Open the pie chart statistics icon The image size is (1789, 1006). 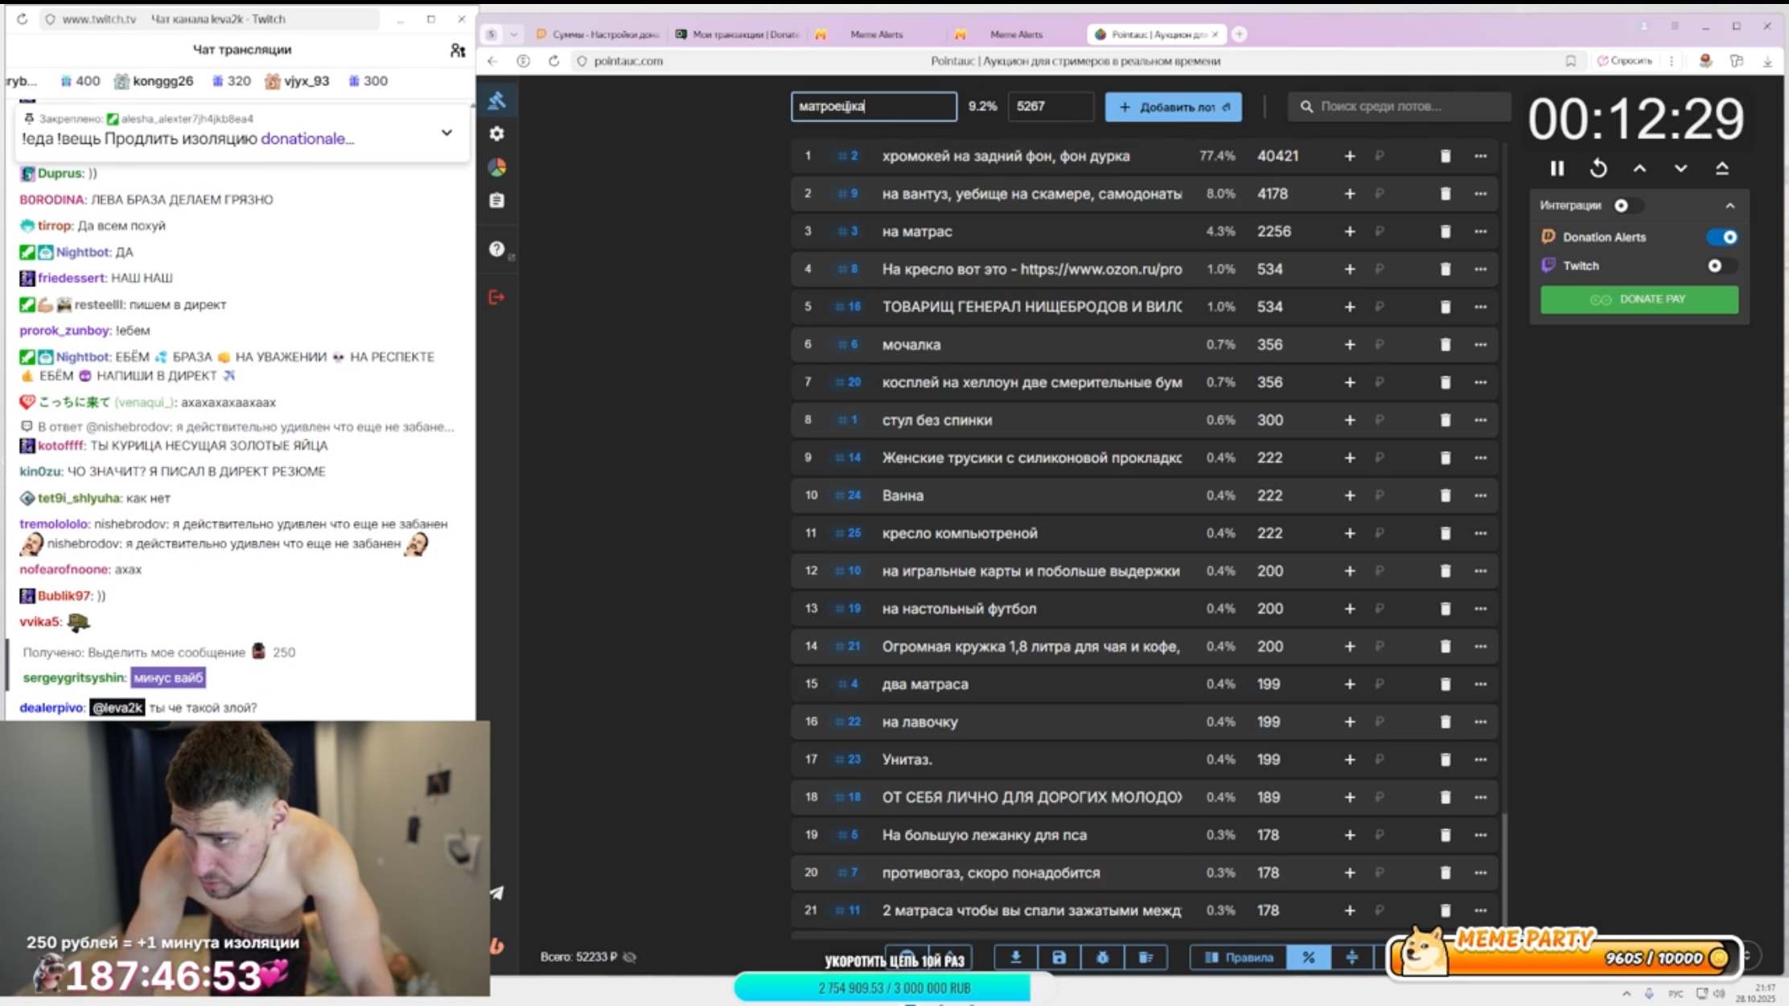pyautogui.click(x=496, y=167)
